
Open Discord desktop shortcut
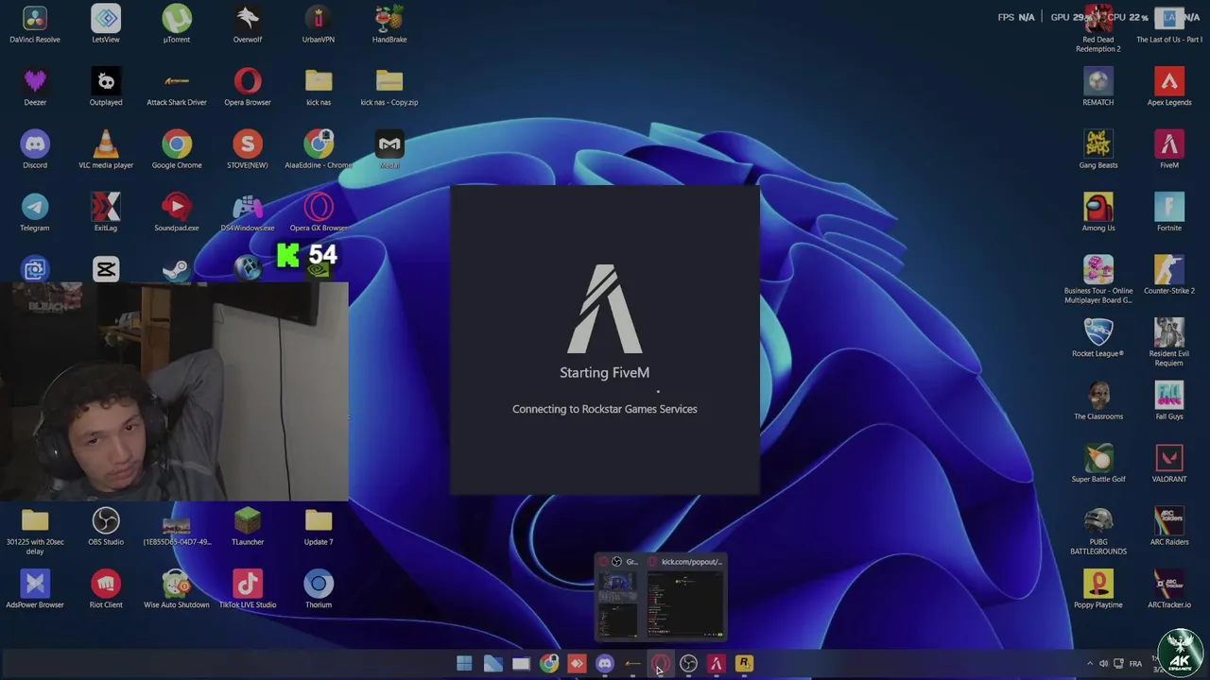(x=35, y=150)
